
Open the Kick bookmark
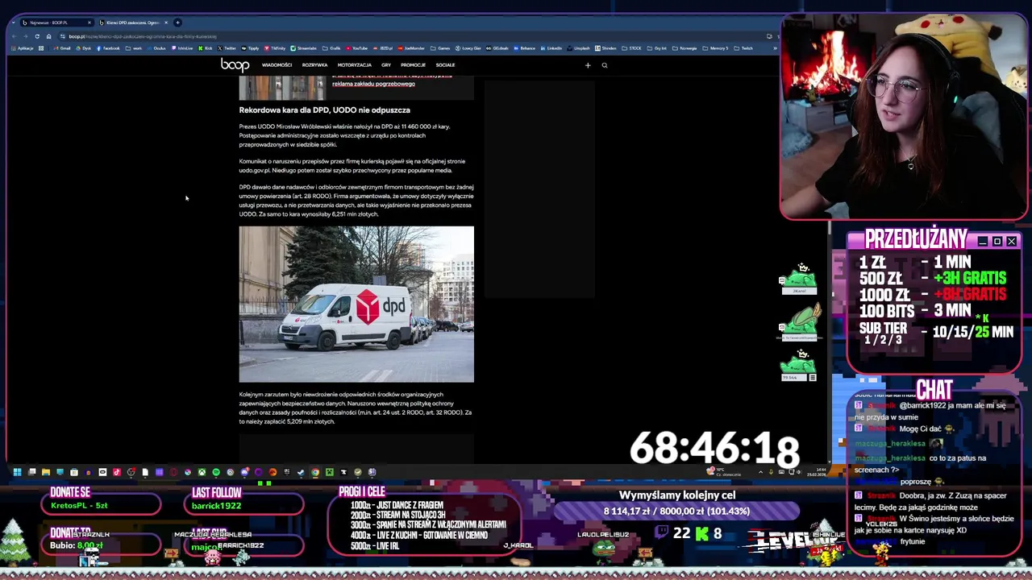coord(205,48)
